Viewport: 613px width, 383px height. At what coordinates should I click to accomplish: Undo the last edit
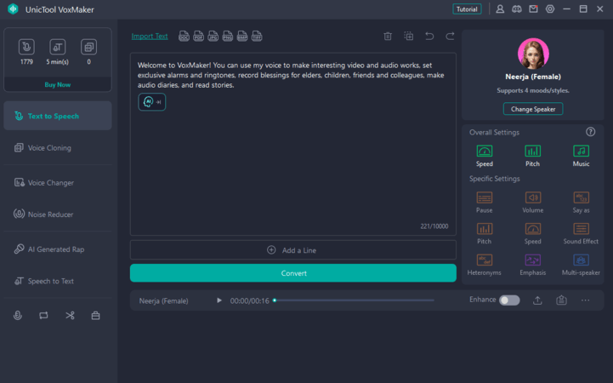coord(429,37)
